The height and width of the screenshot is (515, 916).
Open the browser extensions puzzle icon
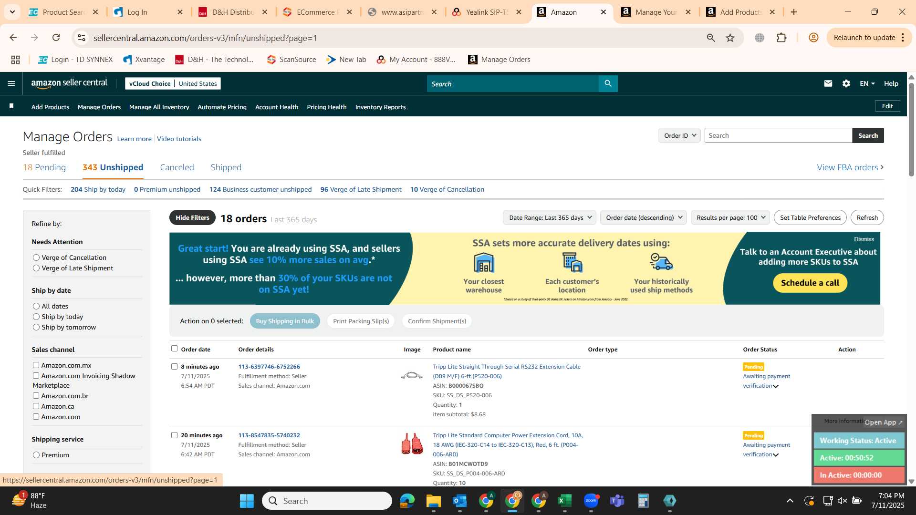[781, 38]
